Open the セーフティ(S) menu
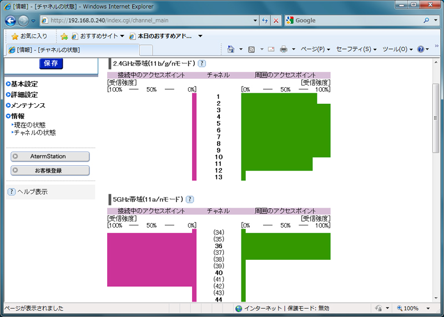444x317 pixels. [356, 49]
